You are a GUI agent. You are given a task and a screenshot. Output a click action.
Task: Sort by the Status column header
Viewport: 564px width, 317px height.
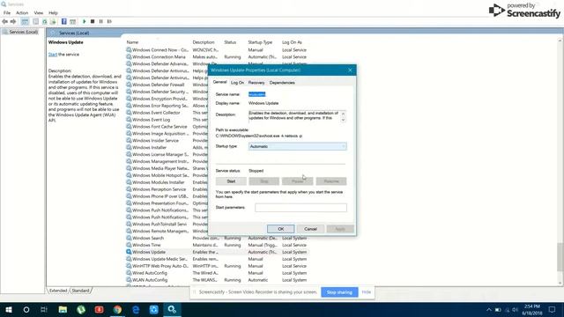click(230, 42)
